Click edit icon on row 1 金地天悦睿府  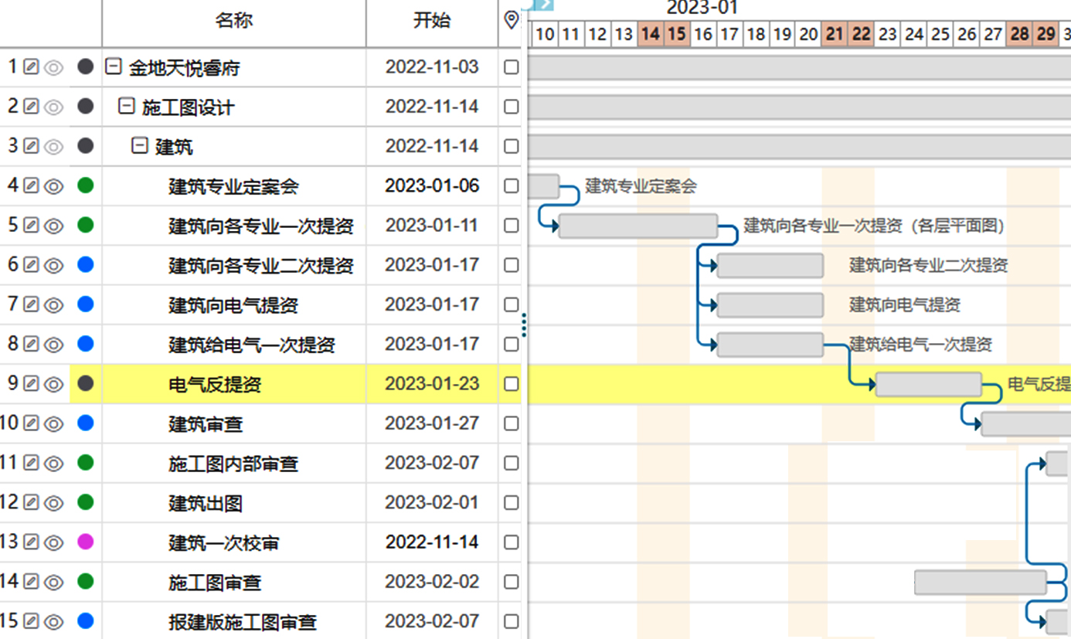[x=31, y=67]
